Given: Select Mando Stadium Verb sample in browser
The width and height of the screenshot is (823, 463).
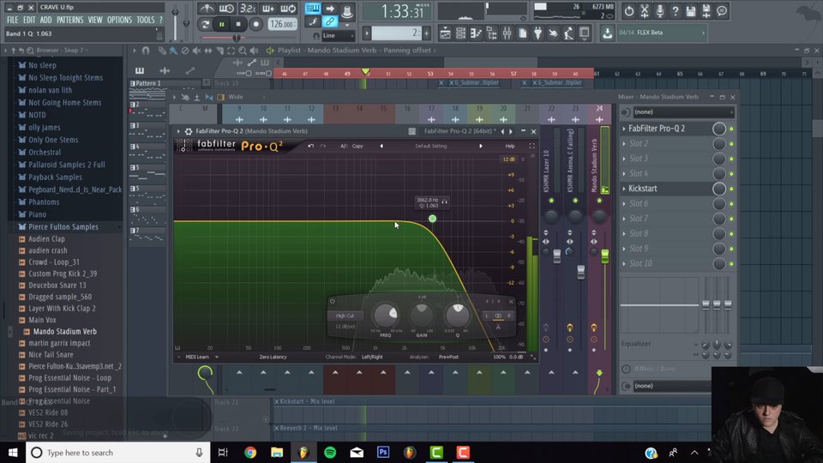Looking at the screenshot, I should click(x=65, y=331).
